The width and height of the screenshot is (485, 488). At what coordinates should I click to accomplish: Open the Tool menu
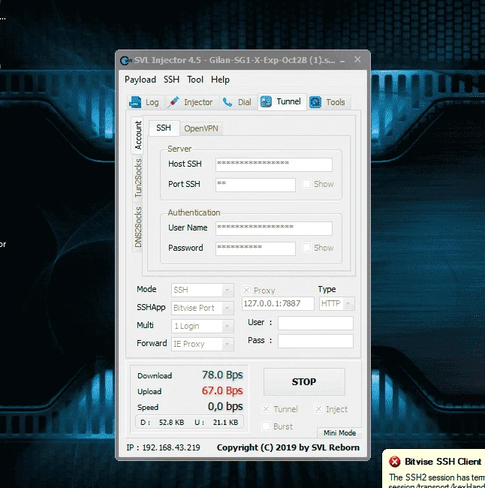(195, 80)
